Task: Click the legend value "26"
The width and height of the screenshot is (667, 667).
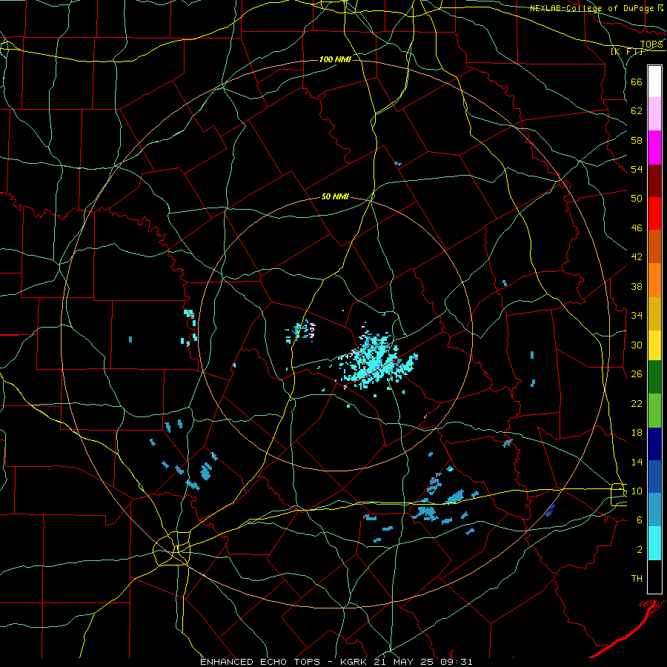Action: tap(637, 374)
